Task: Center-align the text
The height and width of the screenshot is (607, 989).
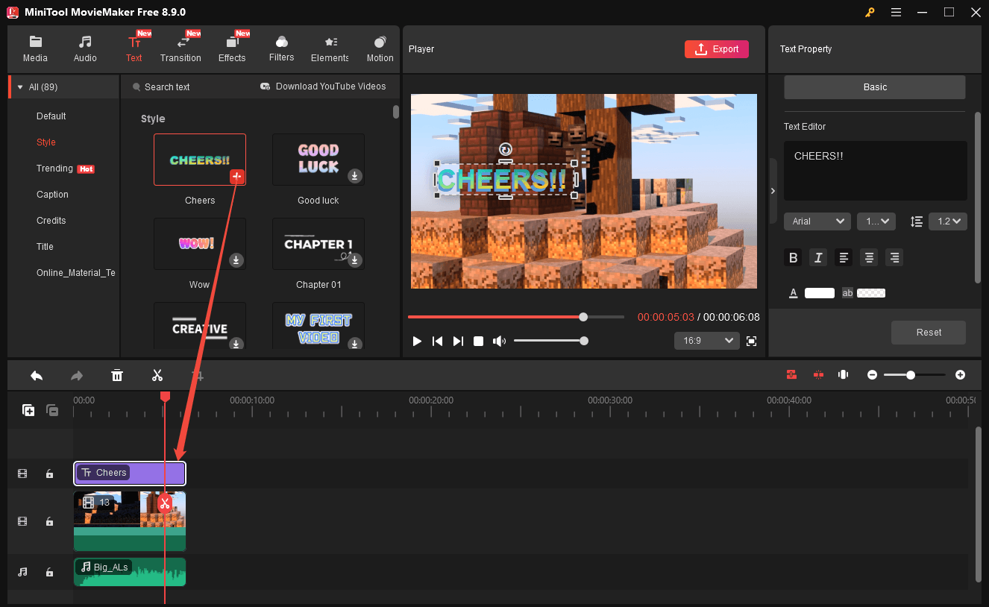Action: [x=869, y=258]
